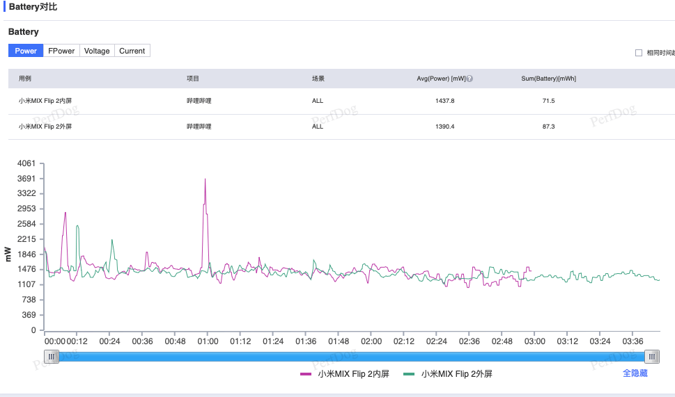The width and height of the screenshot is (675, 397).
Task: Click the 4061 y-axis label
Action: point(26,163)
